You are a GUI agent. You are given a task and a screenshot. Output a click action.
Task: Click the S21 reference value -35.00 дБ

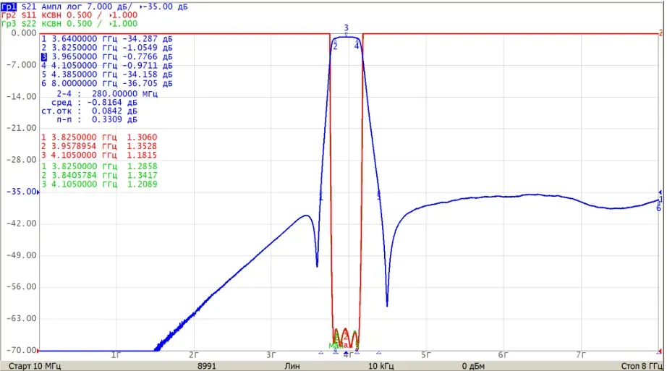[x=164, y=7]
